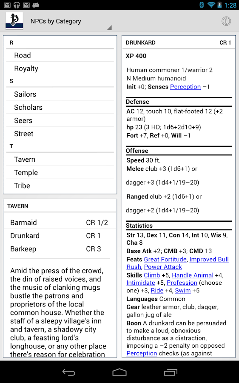The height and width of the screenshot is (383, 239).
Task: Open the info icon in top bar
Action: [x=226, y=21]
